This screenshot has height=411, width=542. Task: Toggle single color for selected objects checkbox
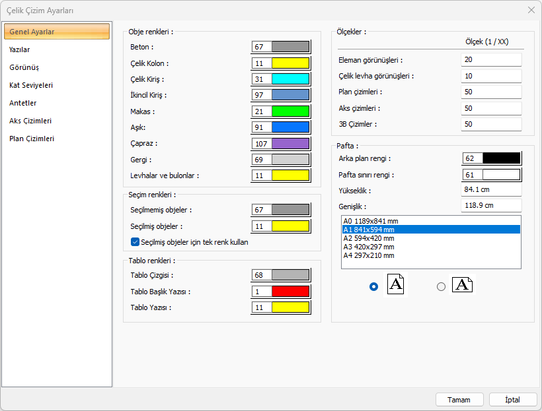pyautogui.click(x=135, y=242)
